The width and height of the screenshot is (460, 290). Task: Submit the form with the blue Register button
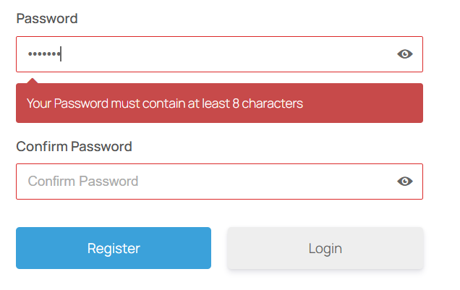(x=114, y=248)
